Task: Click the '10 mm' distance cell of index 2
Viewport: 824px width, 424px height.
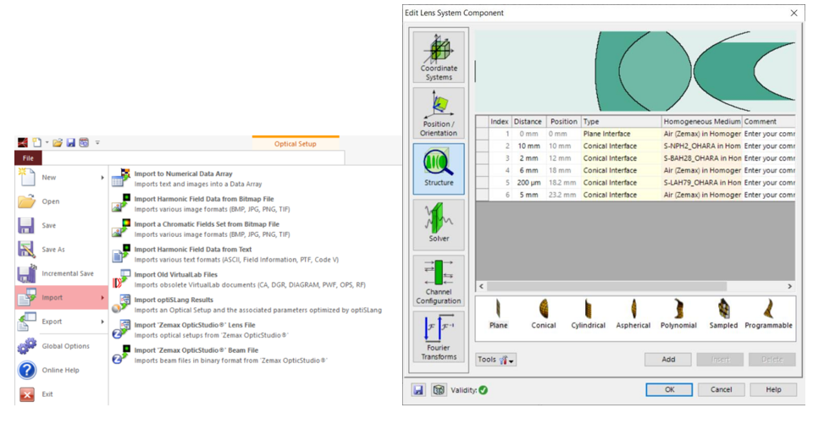Action: [x=529, y=146]
